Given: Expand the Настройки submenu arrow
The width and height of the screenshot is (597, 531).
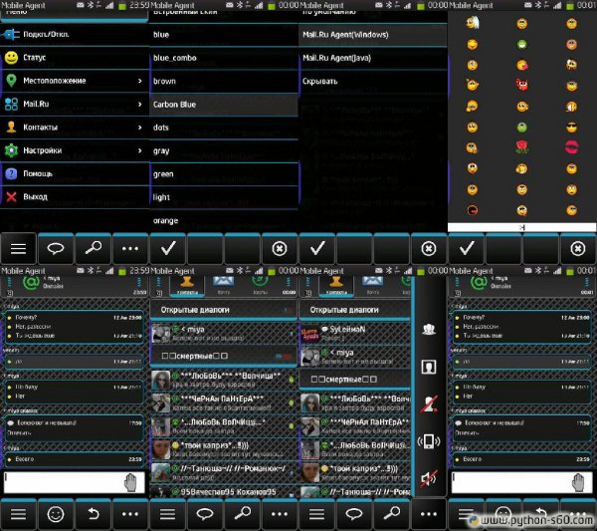Looking at the screenshot, I should point(139,150).
